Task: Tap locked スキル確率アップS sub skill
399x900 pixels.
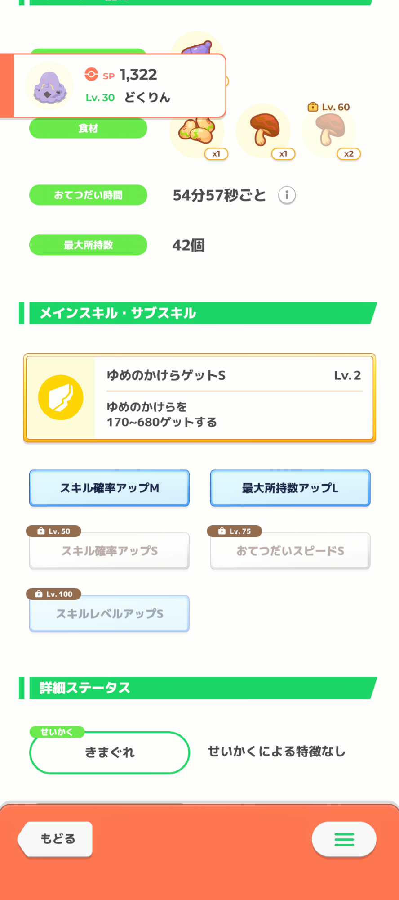Action: click(x=109, y=551)
